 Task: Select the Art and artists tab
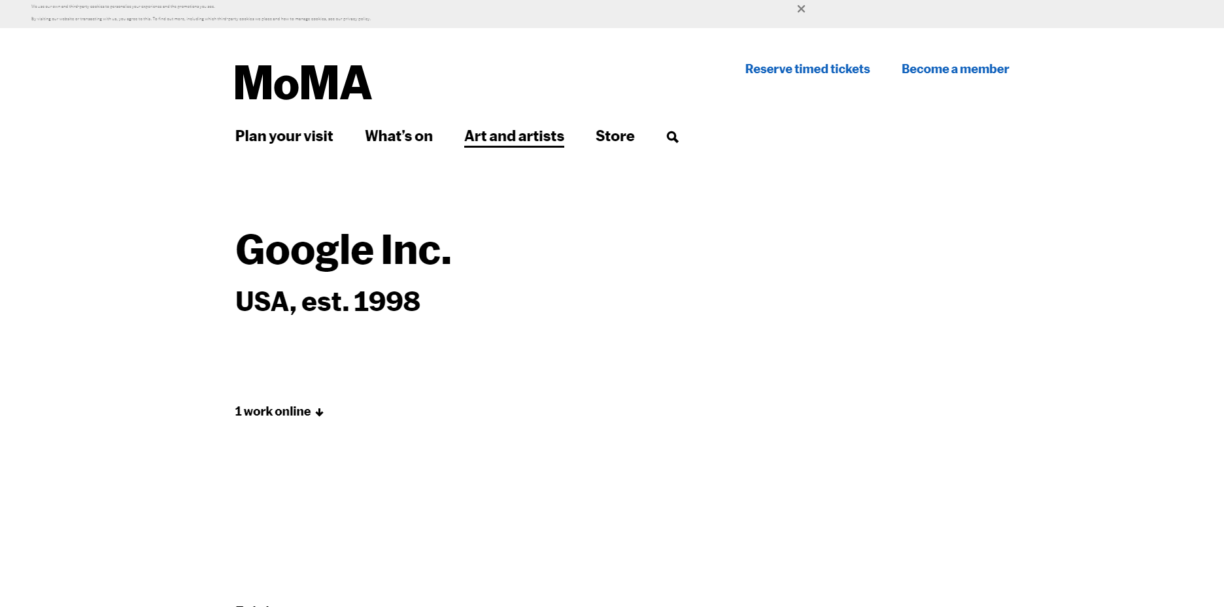[x=514, y=136]
